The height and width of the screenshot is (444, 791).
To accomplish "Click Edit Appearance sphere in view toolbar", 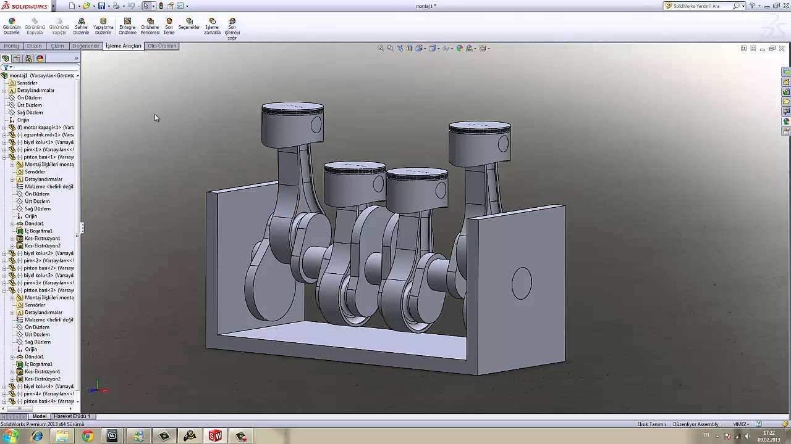I will 459,48.
